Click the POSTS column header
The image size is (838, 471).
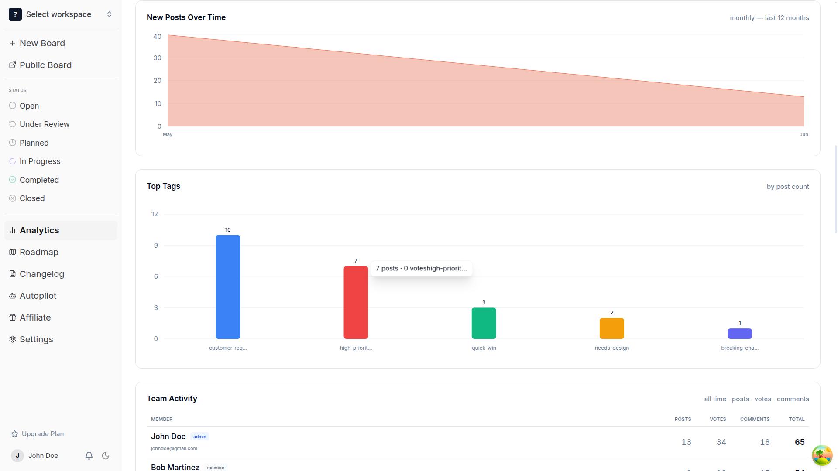[683, 419]
